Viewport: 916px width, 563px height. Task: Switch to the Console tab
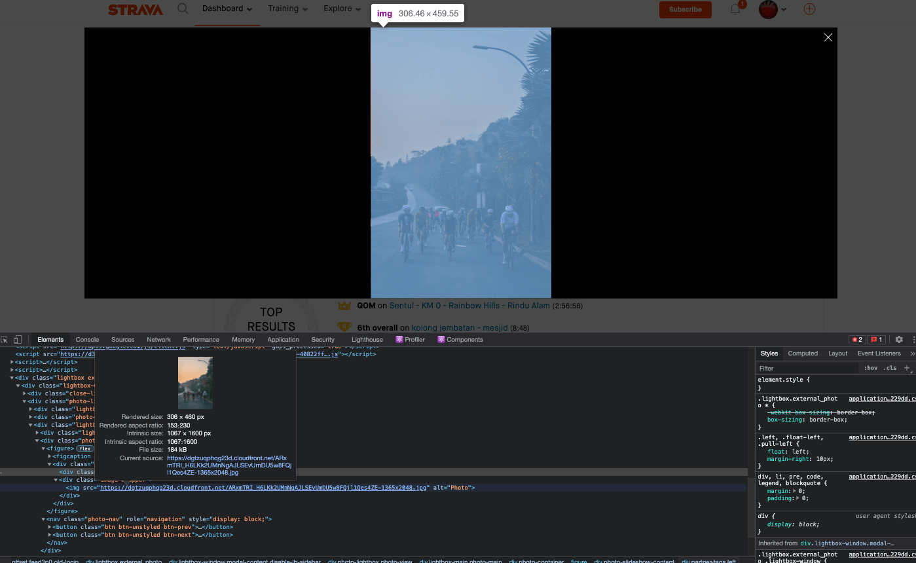87,340
